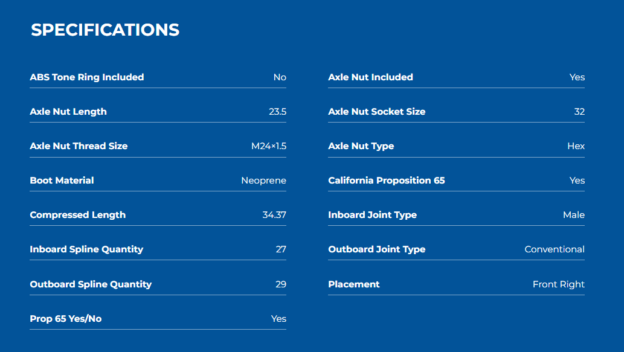Select the Prop 65 Yes/No label
Image resolution: width=624 pixels, height=352 pixels.
coord(66,319)
